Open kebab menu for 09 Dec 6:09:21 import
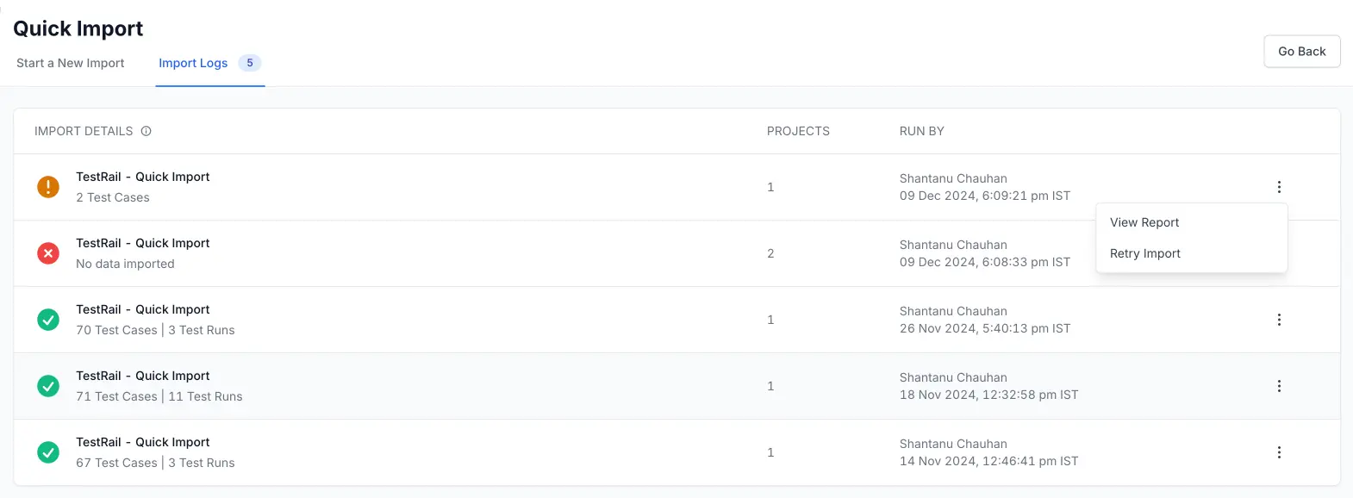This screenshot has height=498, width=1353. coord(1279,187)
